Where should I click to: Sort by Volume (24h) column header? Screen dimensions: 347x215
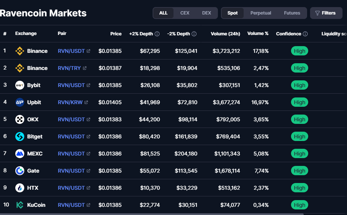tap(225, 34)
